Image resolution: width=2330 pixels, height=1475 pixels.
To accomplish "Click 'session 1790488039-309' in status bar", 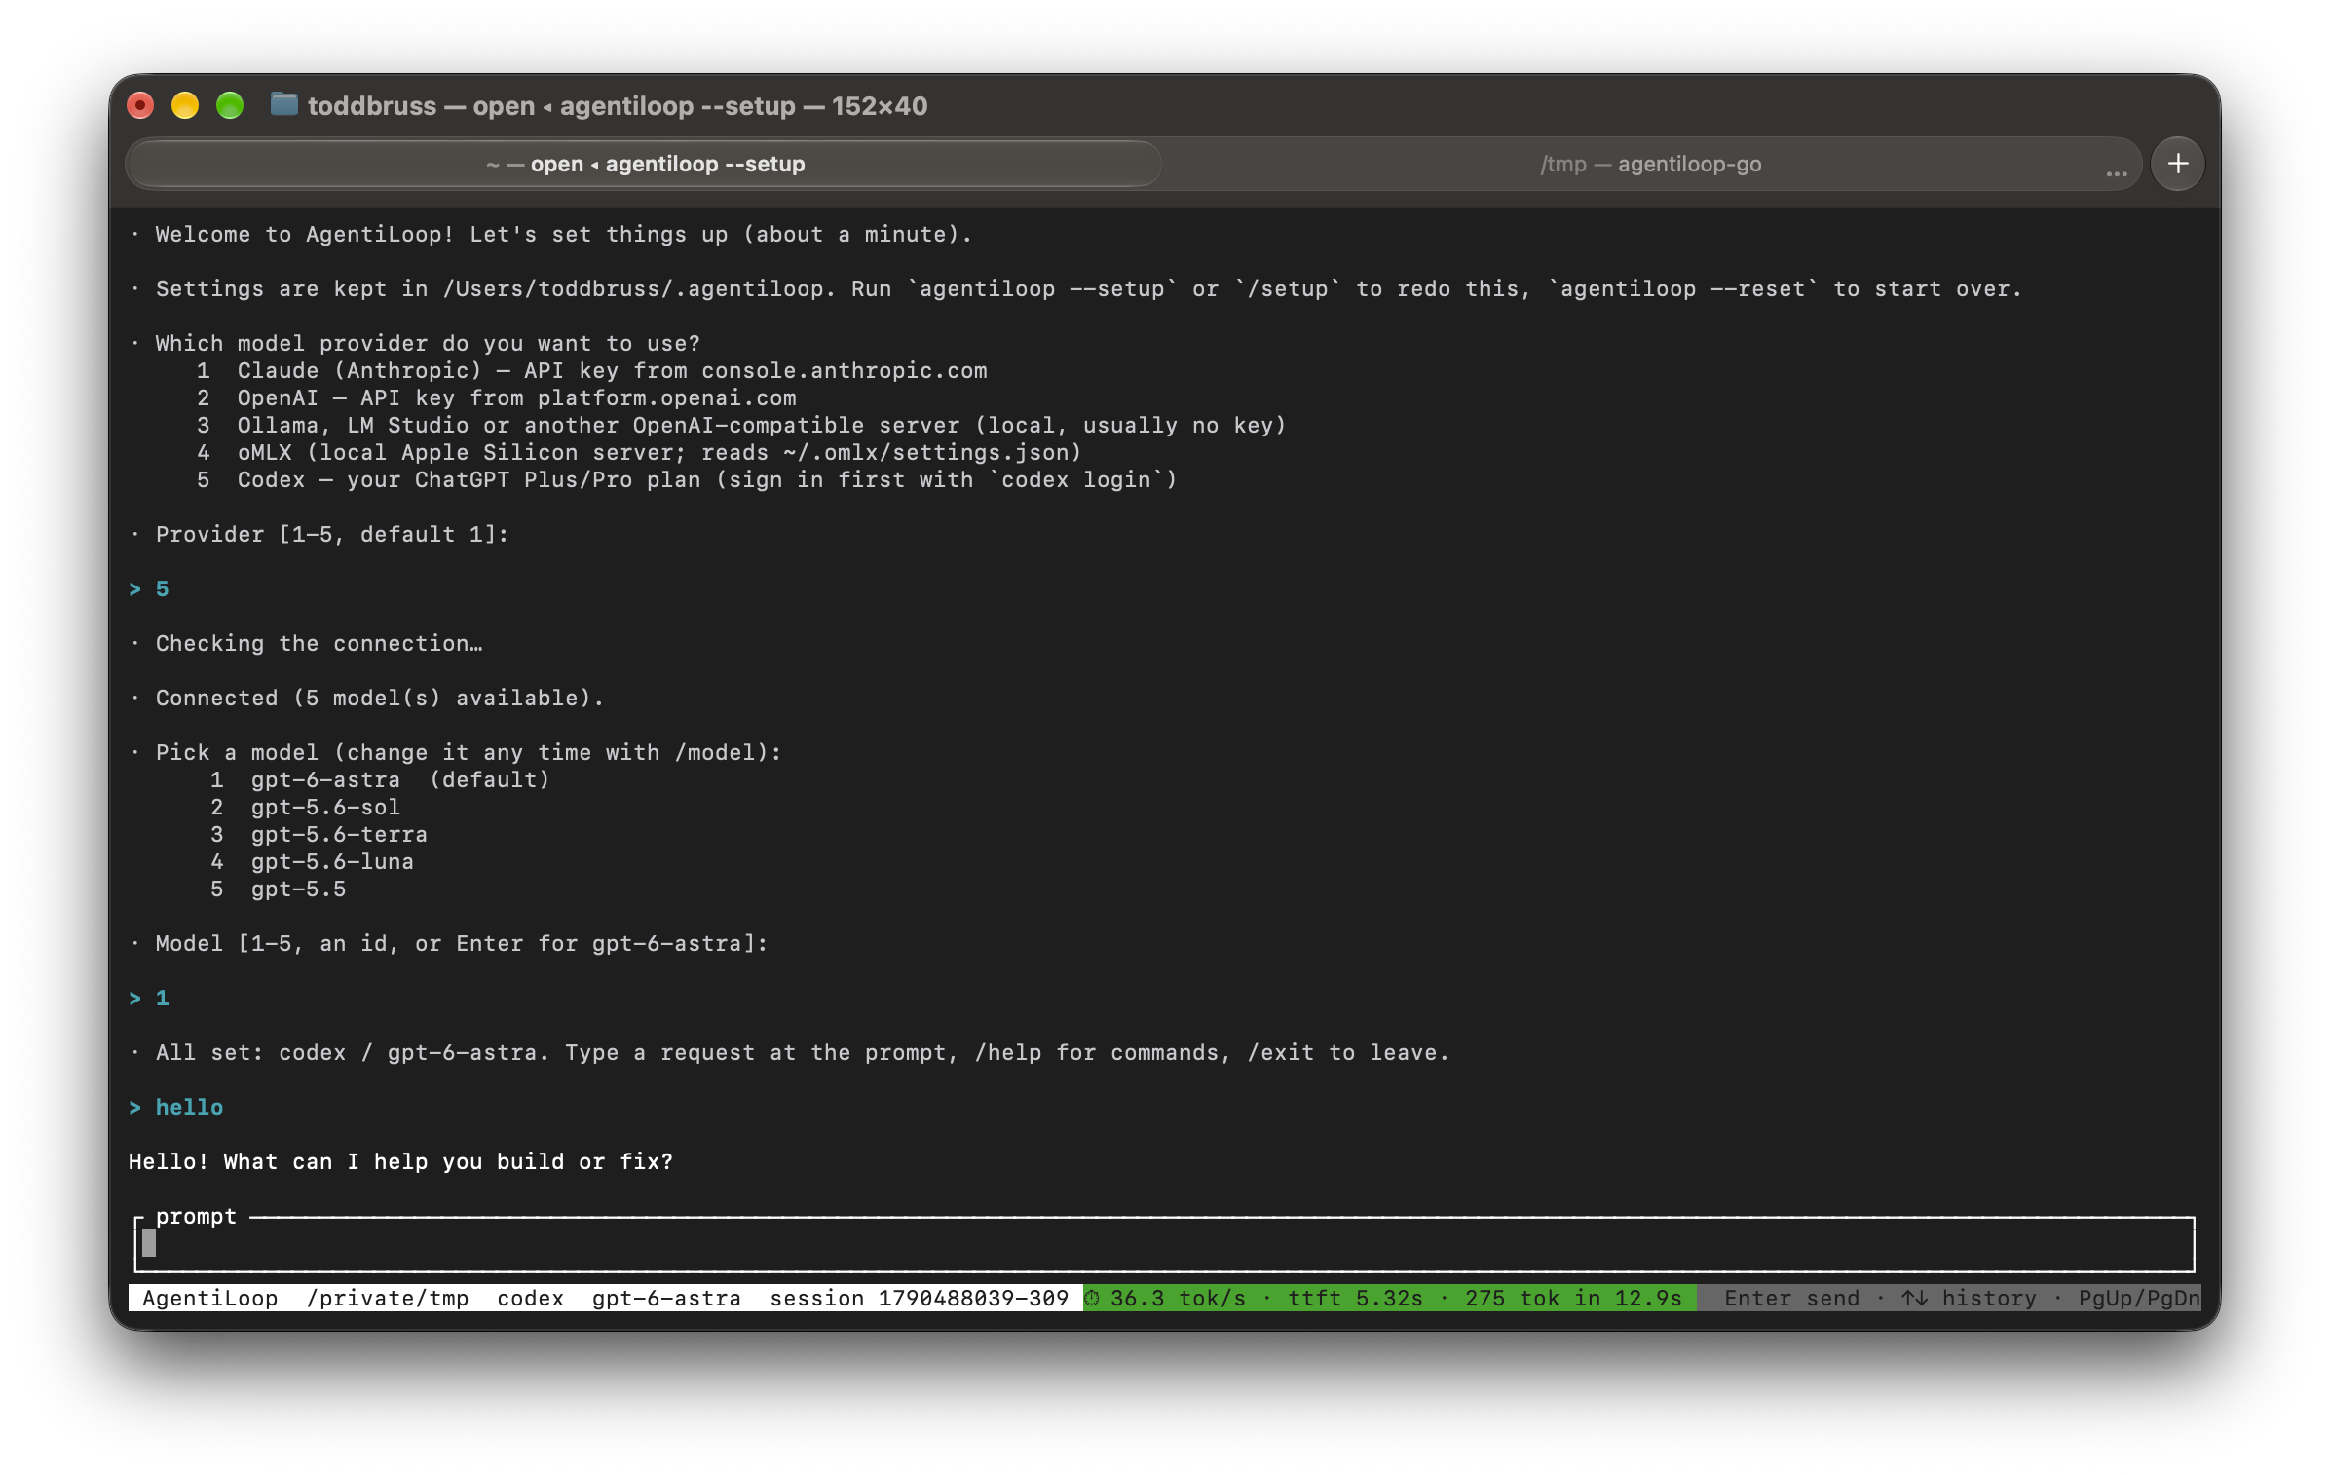I will [919, 1298].
